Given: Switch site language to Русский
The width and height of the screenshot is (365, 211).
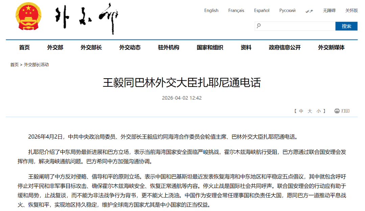Looking at the screenshot, I should [288, 10].
